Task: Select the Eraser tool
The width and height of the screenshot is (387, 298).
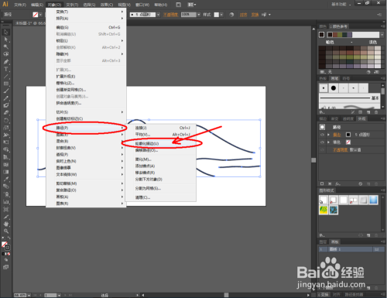Action: pyautogui.click(x=6, y=113)
